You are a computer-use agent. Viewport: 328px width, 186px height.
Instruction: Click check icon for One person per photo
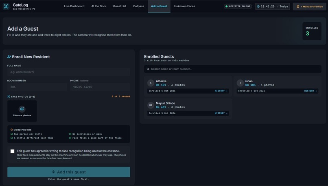(x=11, y=134)
